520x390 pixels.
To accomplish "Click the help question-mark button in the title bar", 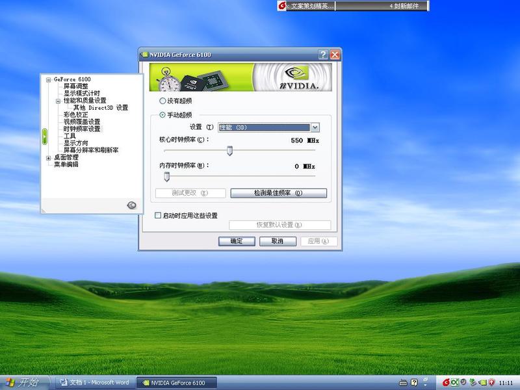I will 323,55.
